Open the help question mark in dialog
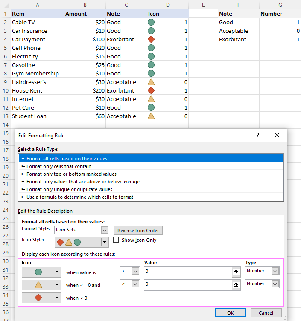301x321 pixels. (258, 135)
